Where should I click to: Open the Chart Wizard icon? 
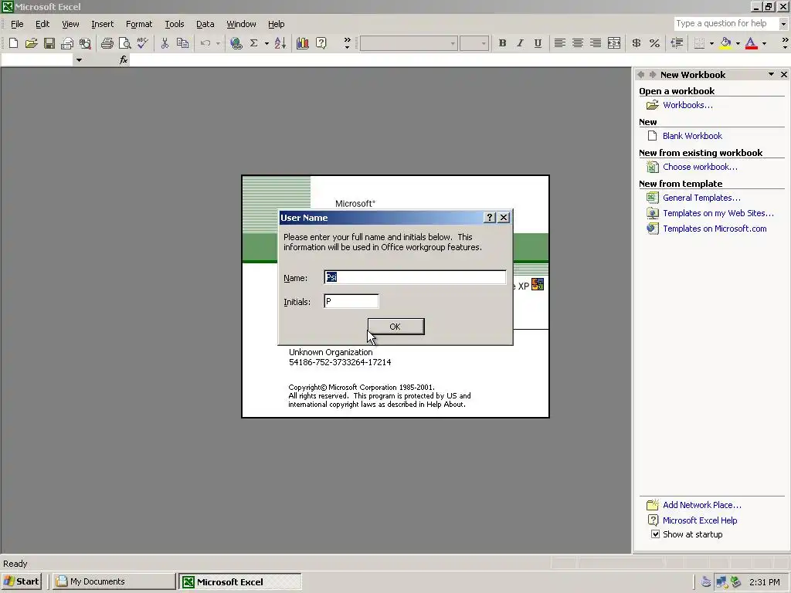pyautogui.click(x=303, y=43)
